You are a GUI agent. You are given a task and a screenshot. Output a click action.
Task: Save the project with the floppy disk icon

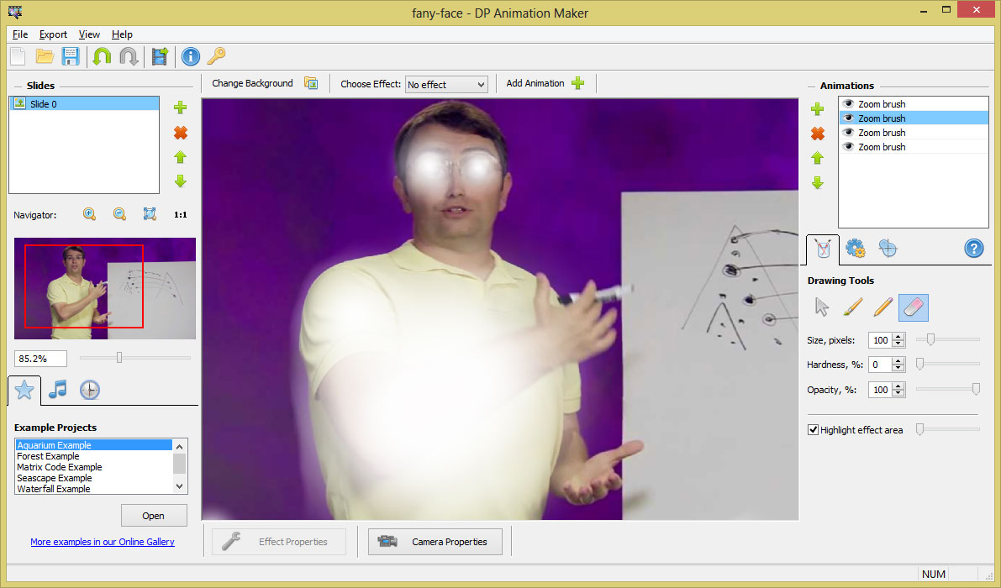71,57
